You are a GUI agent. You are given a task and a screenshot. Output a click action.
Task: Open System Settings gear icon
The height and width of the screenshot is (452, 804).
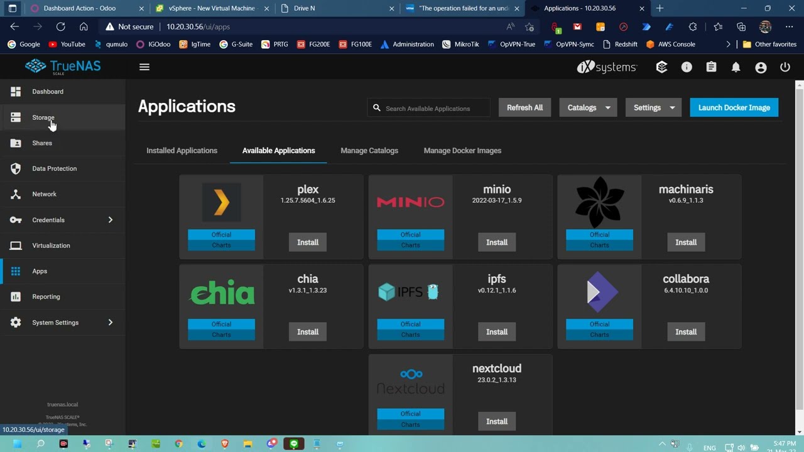click(x=16, y=323)
